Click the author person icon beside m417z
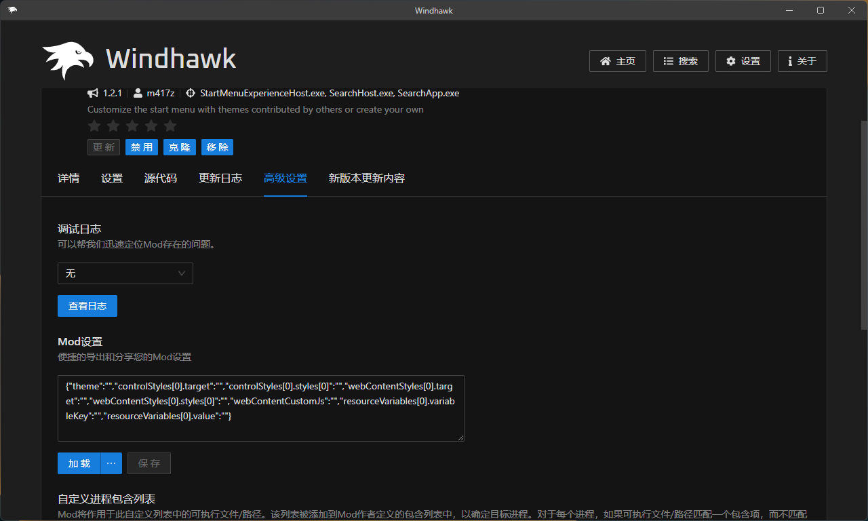Viewport: 868px width, 521px height. pyautogui.click(x=138, y=93)
